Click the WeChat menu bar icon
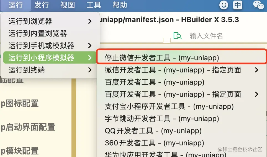 258,5
